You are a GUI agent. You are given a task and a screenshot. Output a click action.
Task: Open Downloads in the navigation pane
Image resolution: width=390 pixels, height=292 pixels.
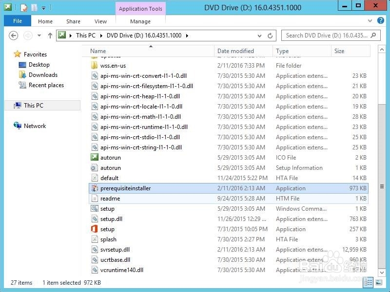tap(43, 75)
